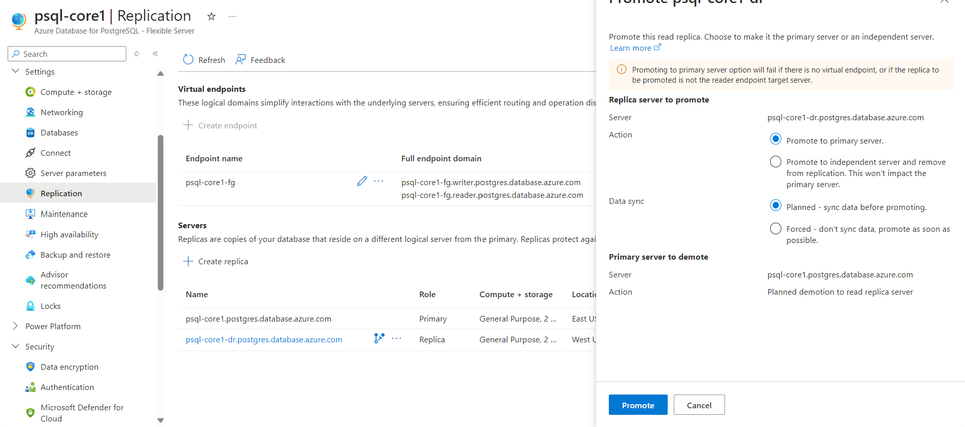
Task: Click the Endpoint name column header
Action: (x=214, y=158)
